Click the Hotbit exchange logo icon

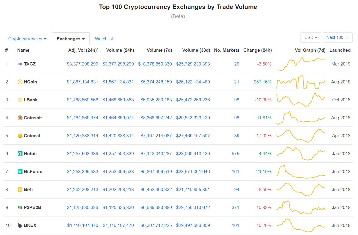pos(20,154)
